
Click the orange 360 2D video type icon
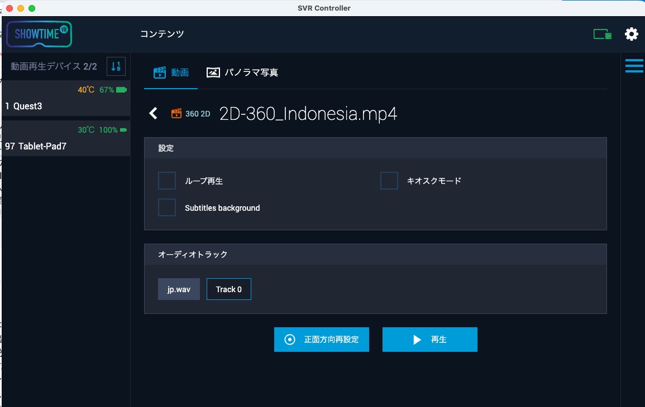pos(176,113)
